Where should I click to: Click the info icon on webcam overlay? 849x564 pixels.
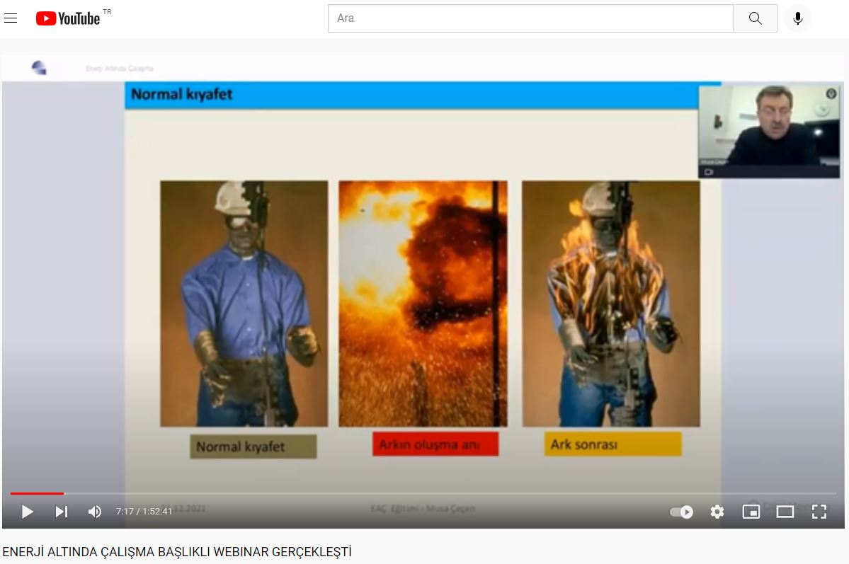(831, 93)
